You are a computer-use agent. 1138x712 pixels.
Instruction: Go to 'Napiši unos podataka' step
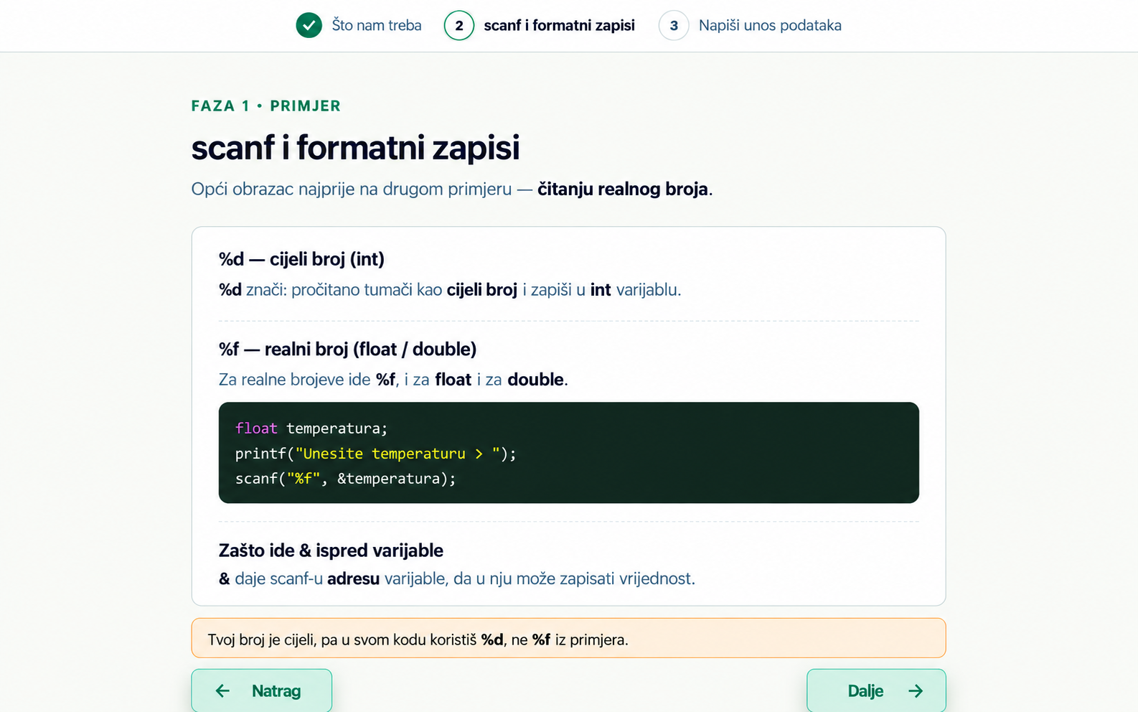tap(770, 25)
